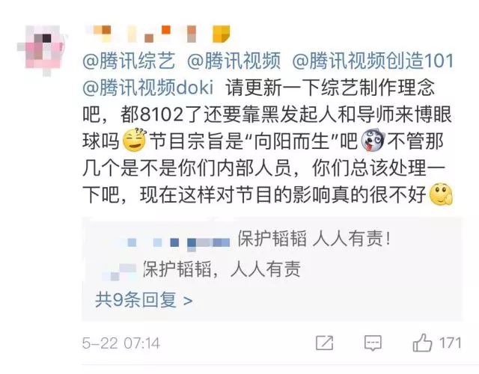Tap the first reply 保护韬韬 人人有责!

[x=314, y=239]
